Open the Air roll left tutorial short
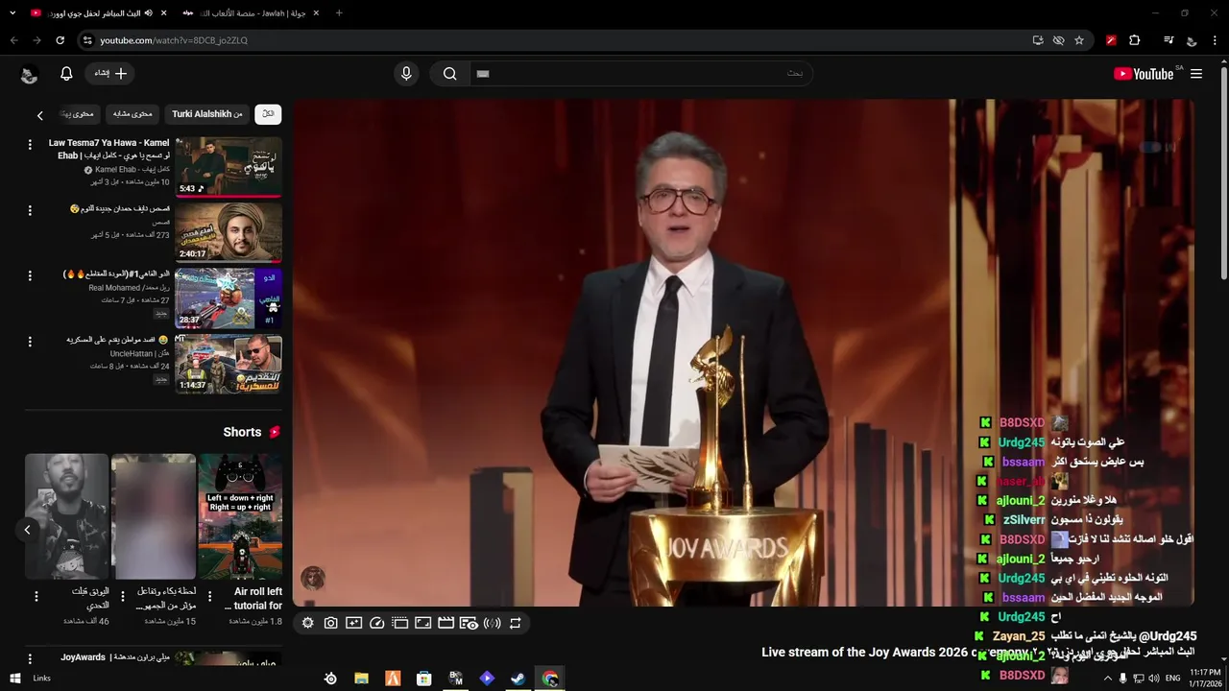Screen dimensions: 1229x691 pos(240,516)
